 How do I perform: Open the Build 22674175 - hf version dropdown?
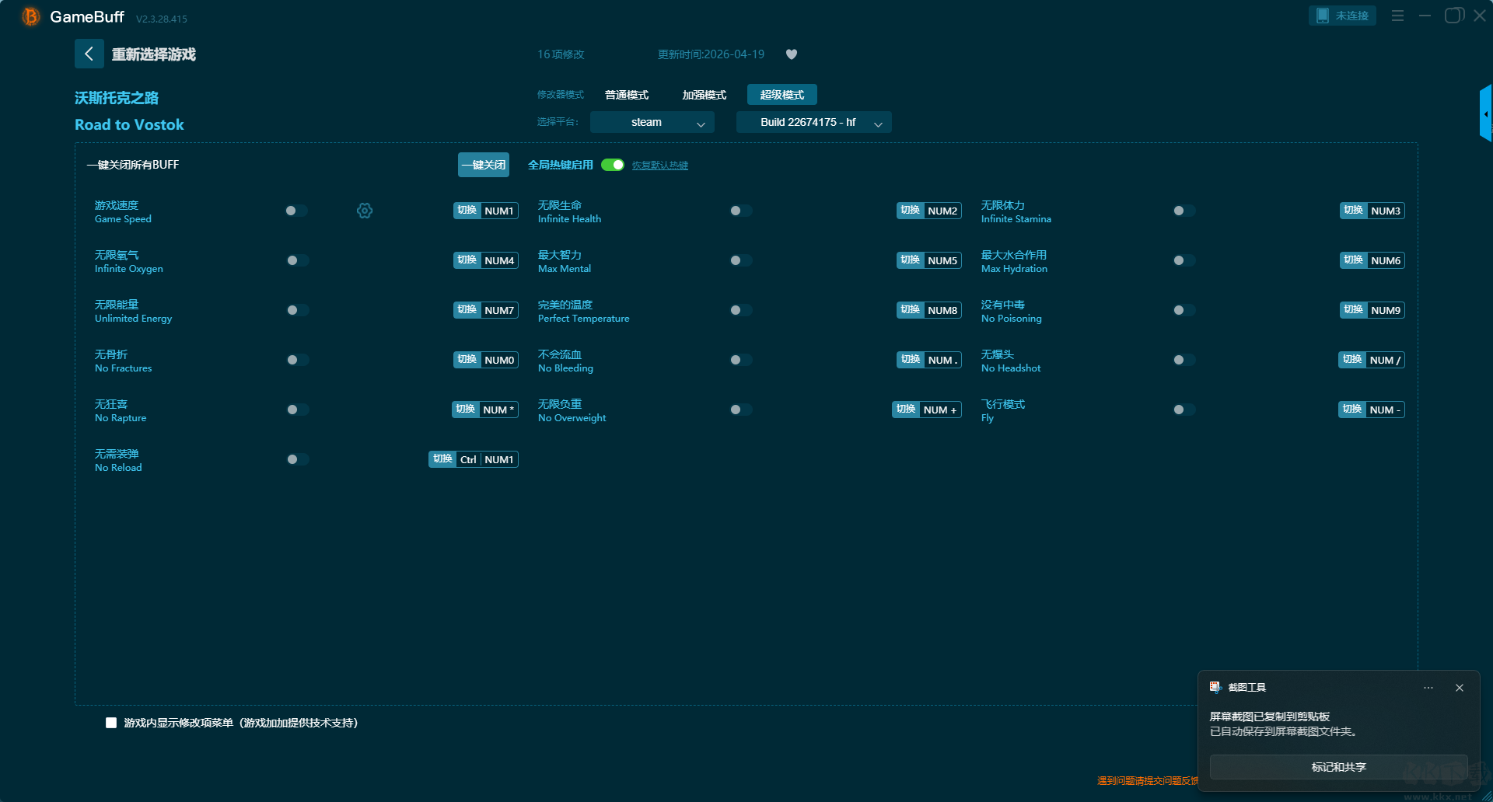point(813,122)
